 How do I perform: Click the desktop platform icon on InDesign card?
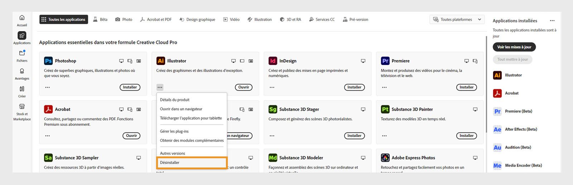363,61
